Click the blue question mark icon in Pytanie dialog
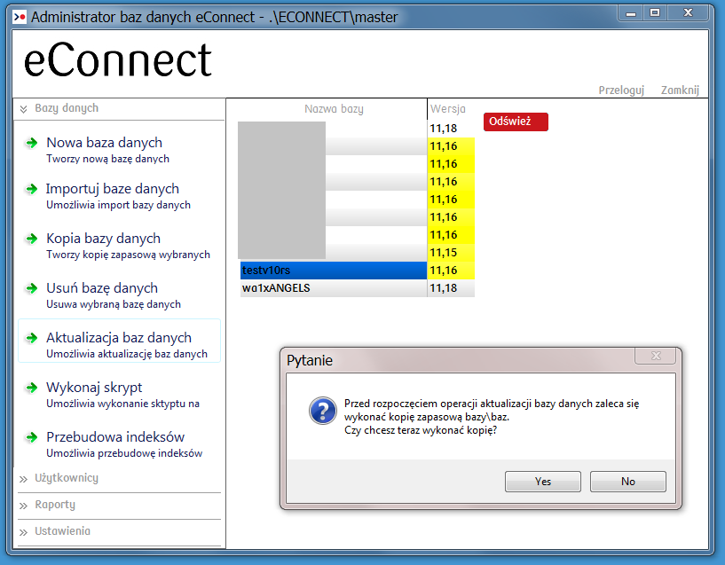Viewport: 725px width, 565px height. (x=323, y=411)
